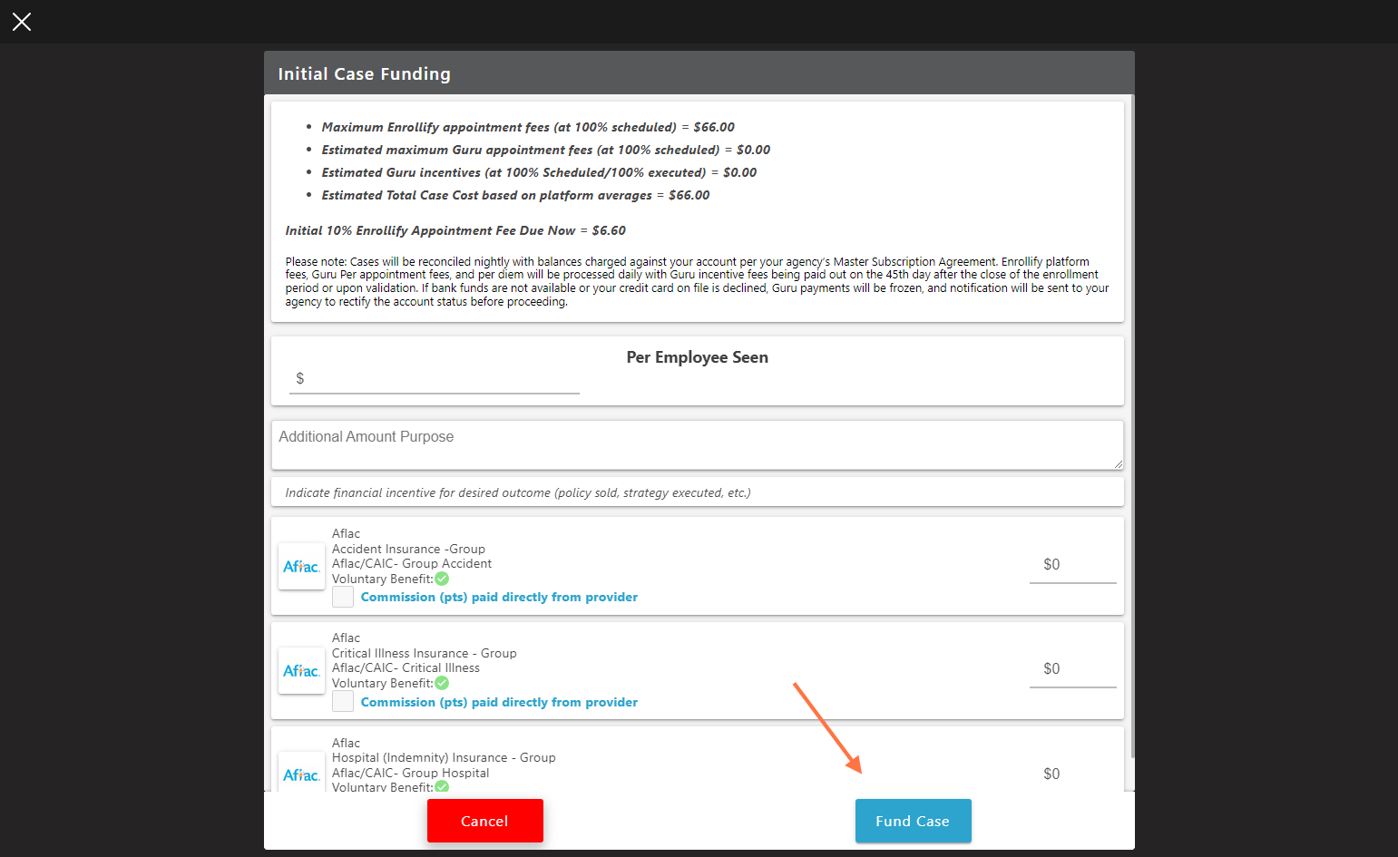This screenshot has width=1398, height=857.
Task: Click the Additional Amount Purpose text area
Action: coord(698,445)
